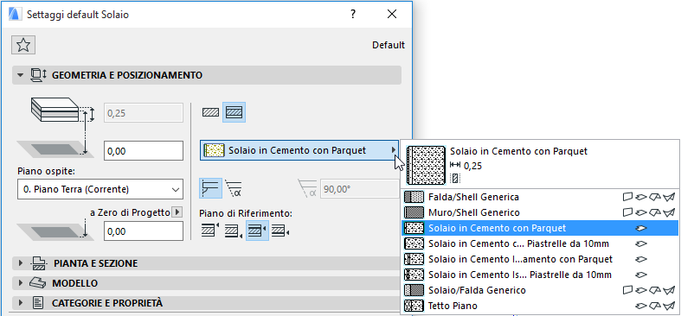Click shell usage icon in Muro/Shell Generico row
681x316 pixels.
click(669, 213)
